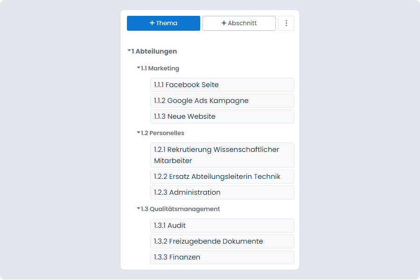The width and height of the screenshot is (420, 280).
Task: Select 1.1.3 Neue Website item
Action: (222, 116)
